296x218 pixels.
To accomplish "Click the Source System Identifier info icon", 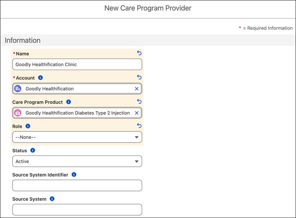I will (74, 175).
